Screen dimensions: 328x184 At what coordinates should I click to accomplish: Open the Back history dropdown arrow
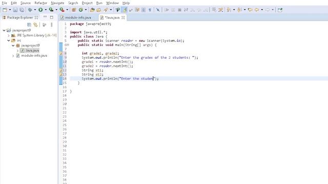(262, 10)
